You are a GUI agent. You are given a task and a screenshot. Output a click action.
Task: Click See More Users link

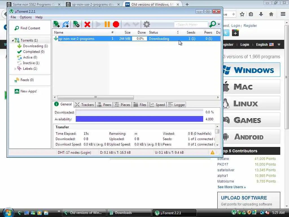231,187
